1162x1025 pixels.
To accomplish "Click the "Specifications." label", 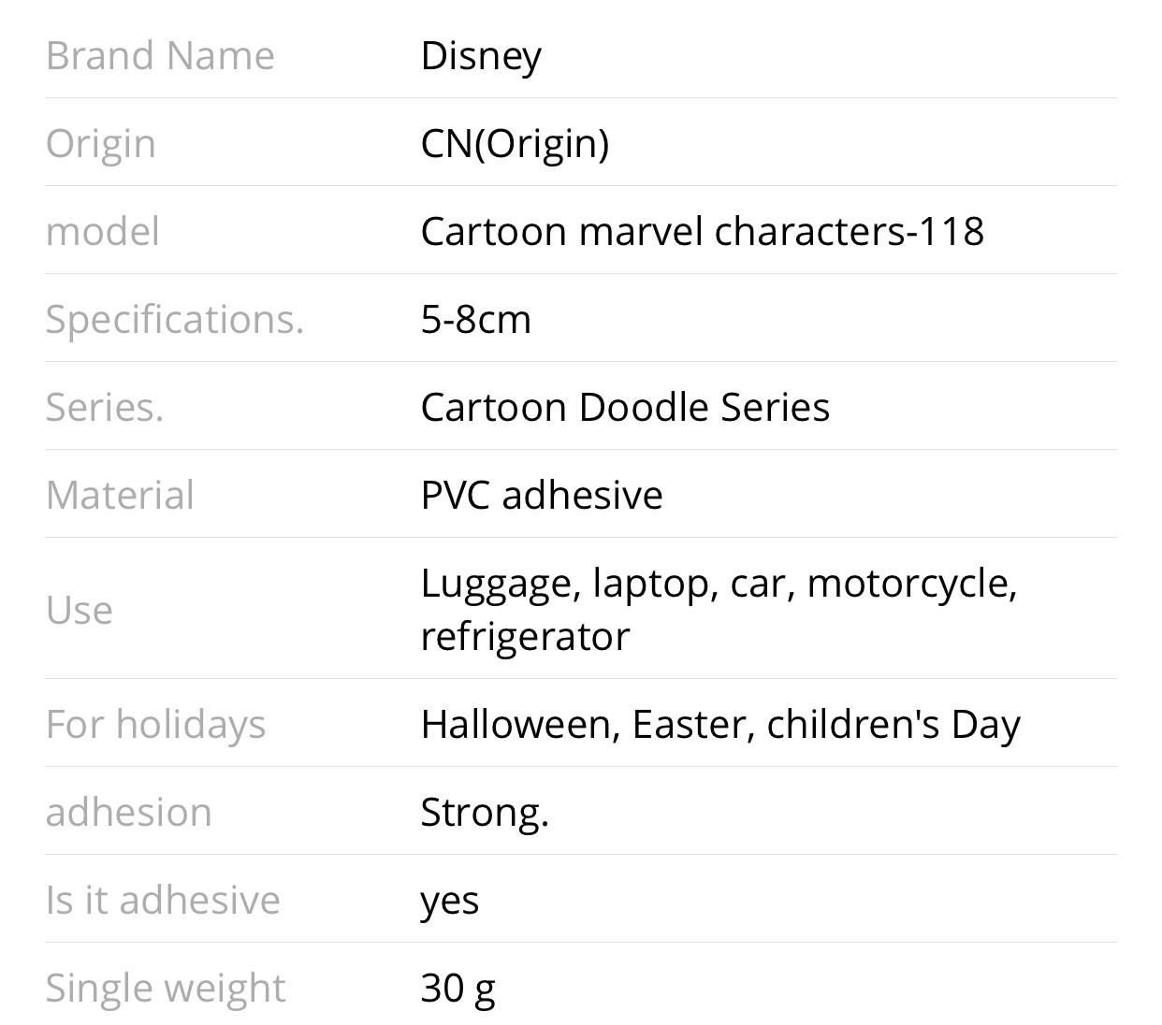I will 175,320.
